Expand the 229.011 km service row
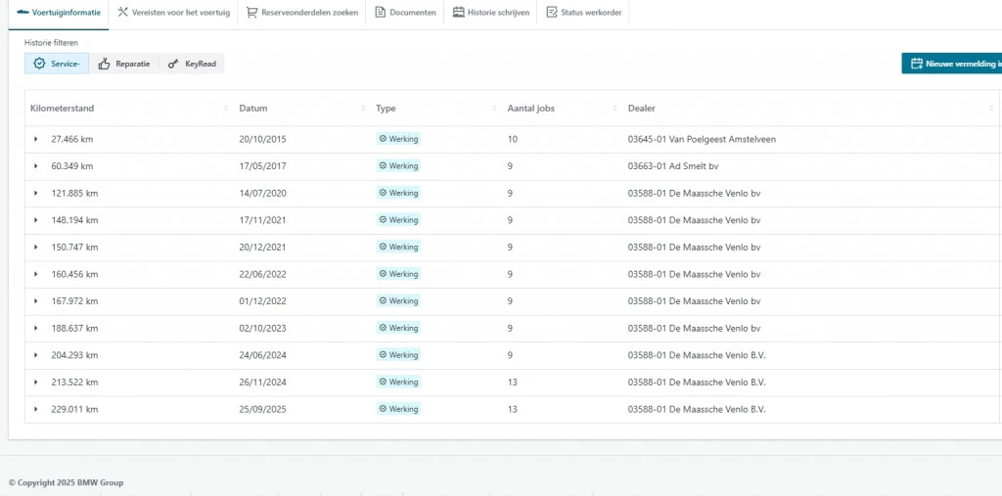 point(36,409)
